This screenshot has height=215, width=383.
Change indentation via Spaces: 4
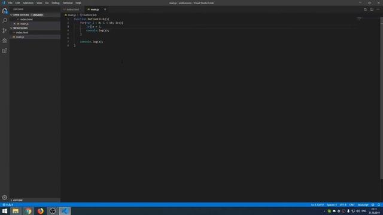point(332,205)
